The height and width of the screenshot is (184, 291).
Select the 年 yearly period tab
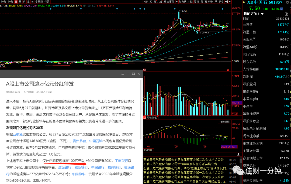(x=32, y=2)
